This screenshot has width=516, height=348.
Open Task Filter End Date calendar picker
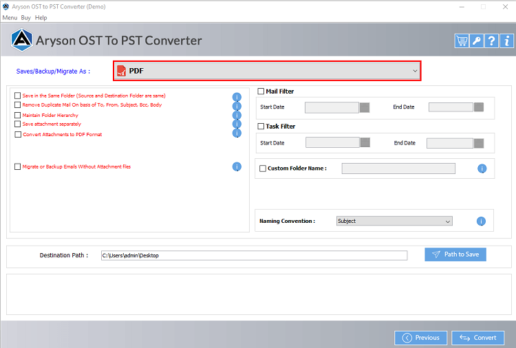[478, 144]
